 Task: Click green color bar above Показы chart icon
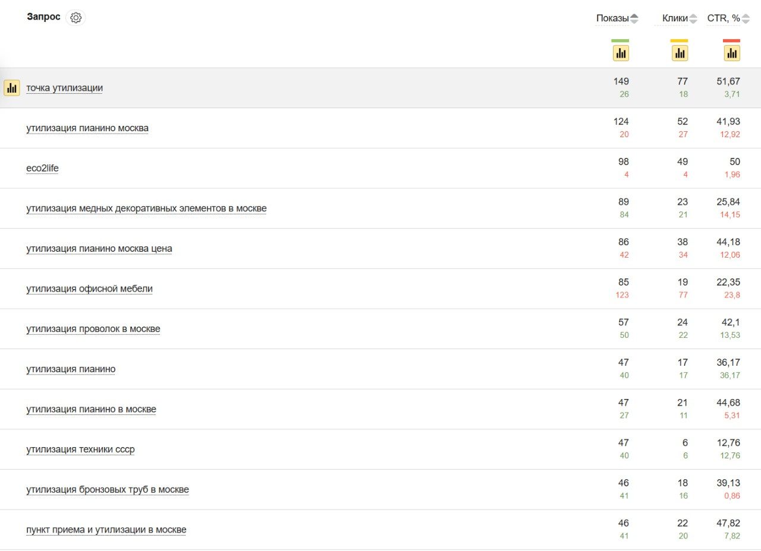pyautogui.click(x=620, y=41)
